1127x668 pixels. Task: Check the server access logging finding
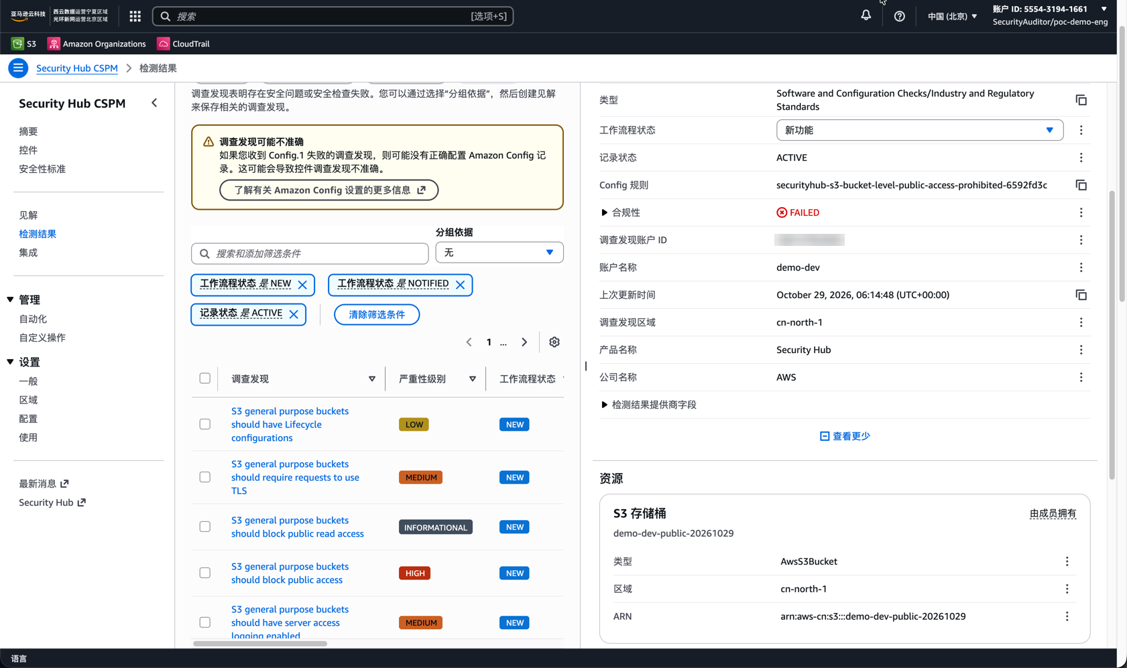[x=205, y=622]
